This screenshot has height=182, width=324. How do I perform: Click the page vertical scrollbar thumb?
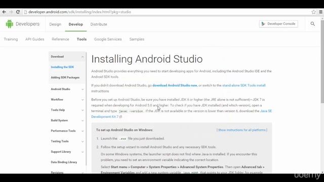coord(322,62)
